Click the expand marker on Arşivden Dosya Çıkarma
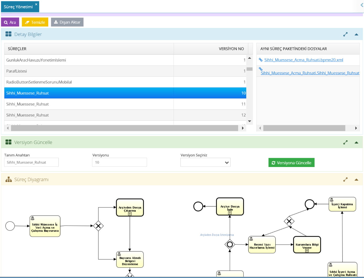 130,214
